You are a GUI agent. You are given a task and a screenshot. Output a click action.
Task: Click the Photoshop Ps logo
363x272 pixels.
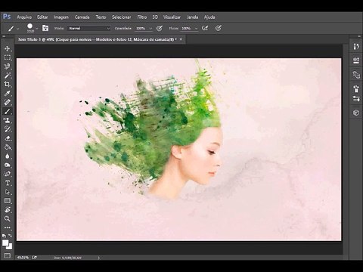pyautogui.click(x=7, y=17)
